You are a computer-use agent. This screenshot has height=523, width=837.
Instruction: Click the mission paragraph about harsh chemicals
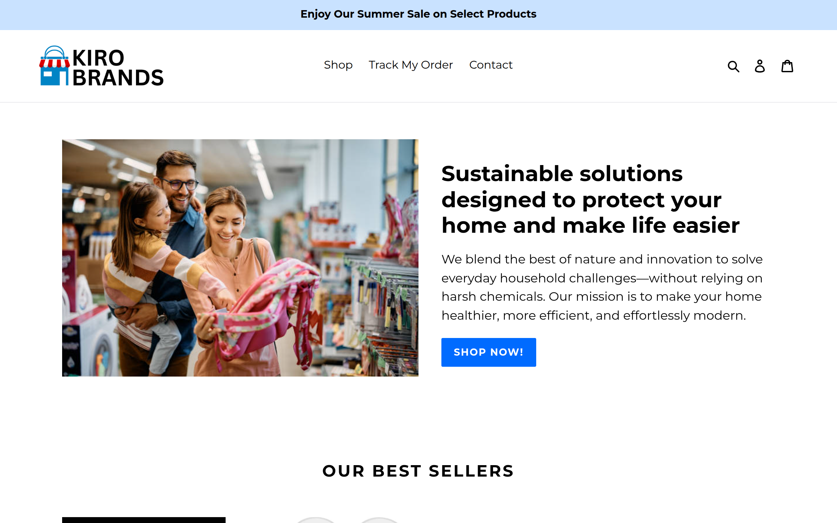tap(602, 287)
